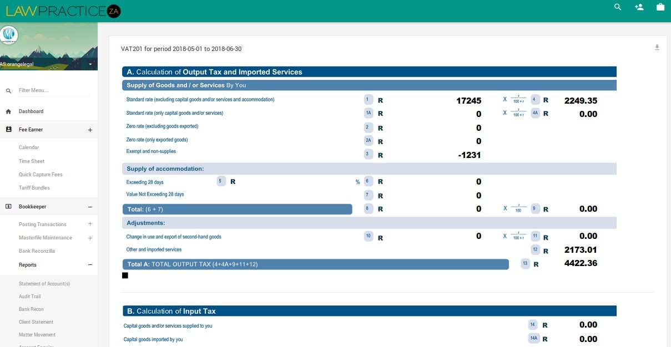
Task: Open the Bank Reconzilla page
Action: click(x=36, y=251)
